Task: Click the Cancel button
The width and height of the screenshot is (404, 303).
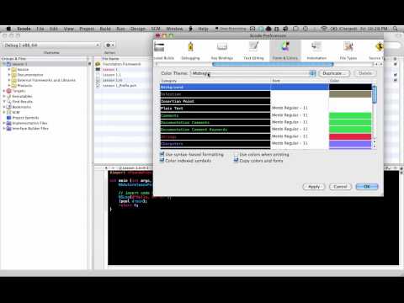Action: pyautogui.click(x=340, y=187)
